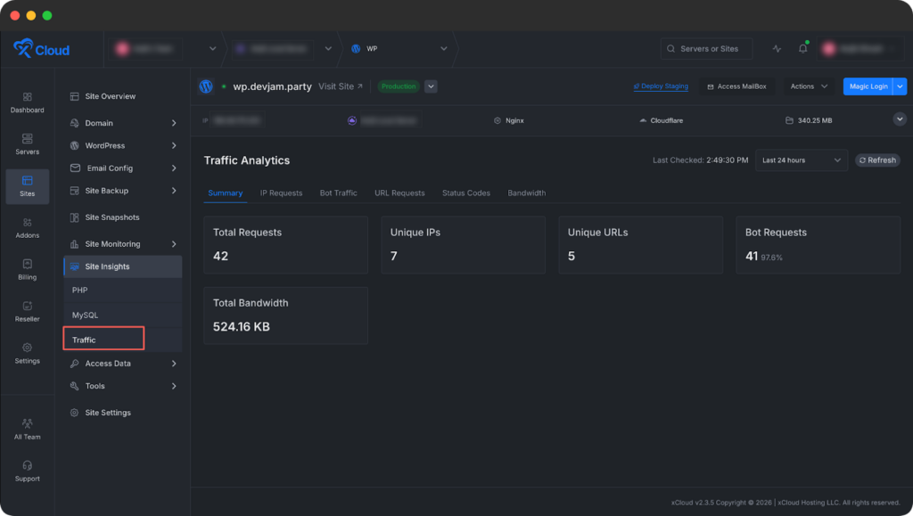
Task: Click the Servers or Sites search field
Action: [x=706, y=49]
